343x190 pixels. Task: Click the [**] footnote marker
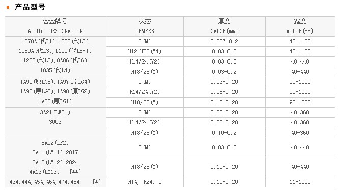(75, 172)
